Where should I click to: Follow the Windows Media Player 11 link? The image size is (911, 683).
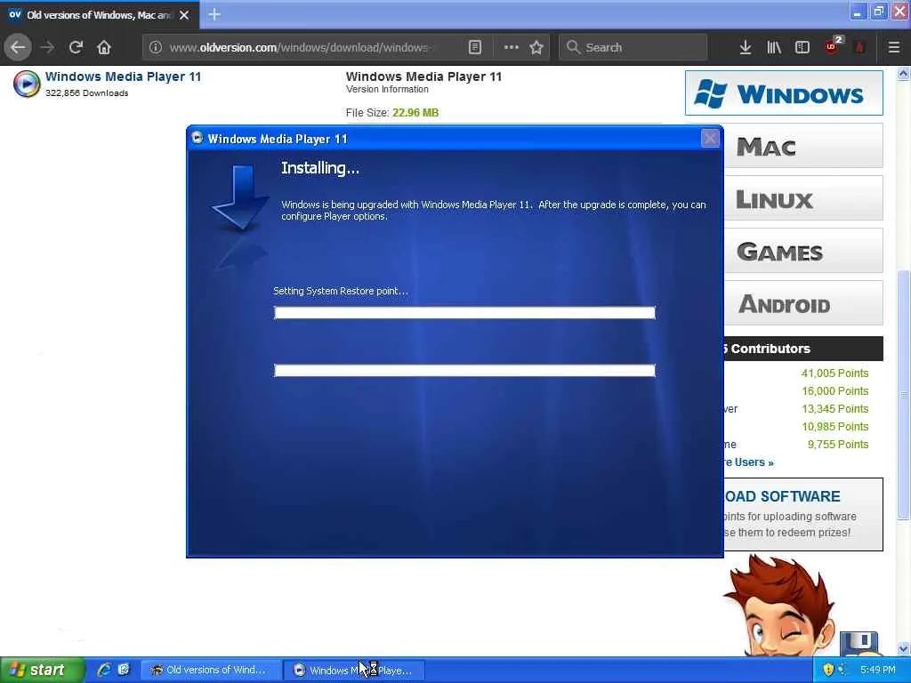click(123, 76)
